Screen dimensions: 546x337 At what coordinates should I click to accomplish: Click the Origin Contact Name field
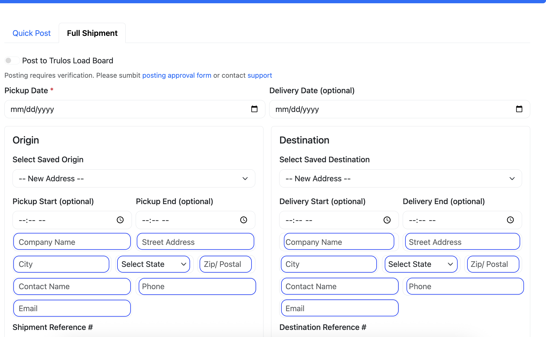click(72, 286)
